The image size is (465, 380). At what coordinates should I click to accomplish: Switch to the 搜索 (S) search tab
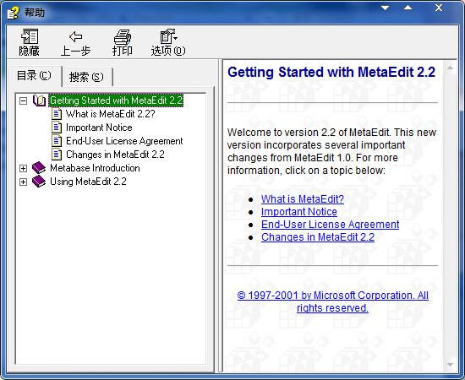(86, 77)
